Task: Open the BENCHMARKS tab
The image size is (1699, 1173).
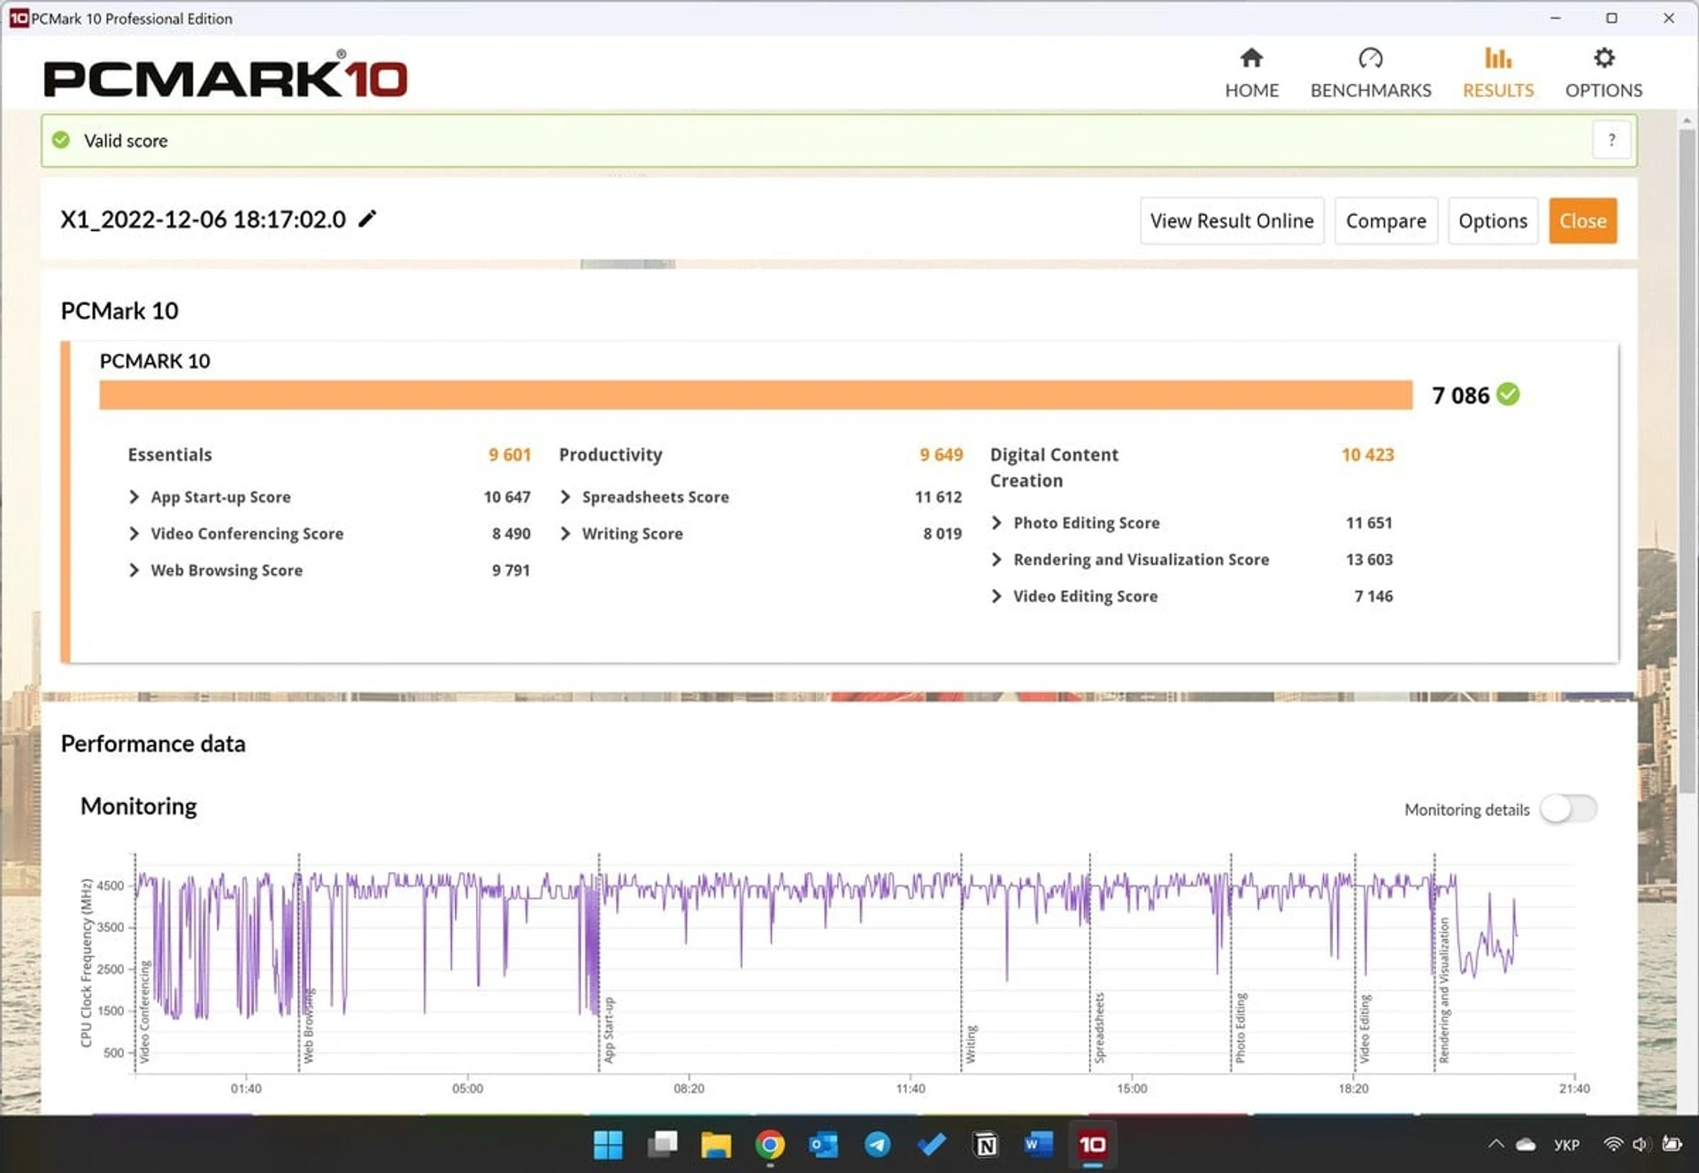Action: pyautogui.click(x=1370, y=73)
